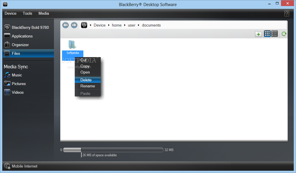Image resolution: width=296 pixels, height=173 pixels.
Task: Click the Applications sidebar icon
Action: (7, 36)
